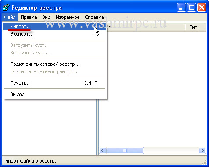
Task: Click the horizontal scrollbar right arrow
Action: (203, 150)
